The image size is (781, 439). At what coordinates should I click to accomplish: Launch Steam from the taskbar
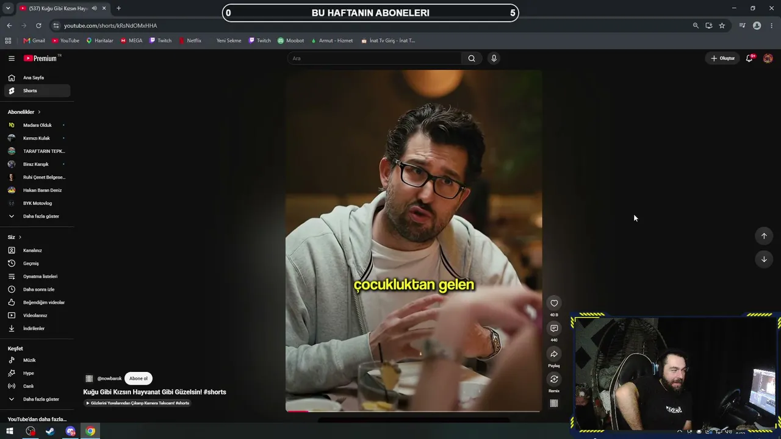(x=50, y=431)
